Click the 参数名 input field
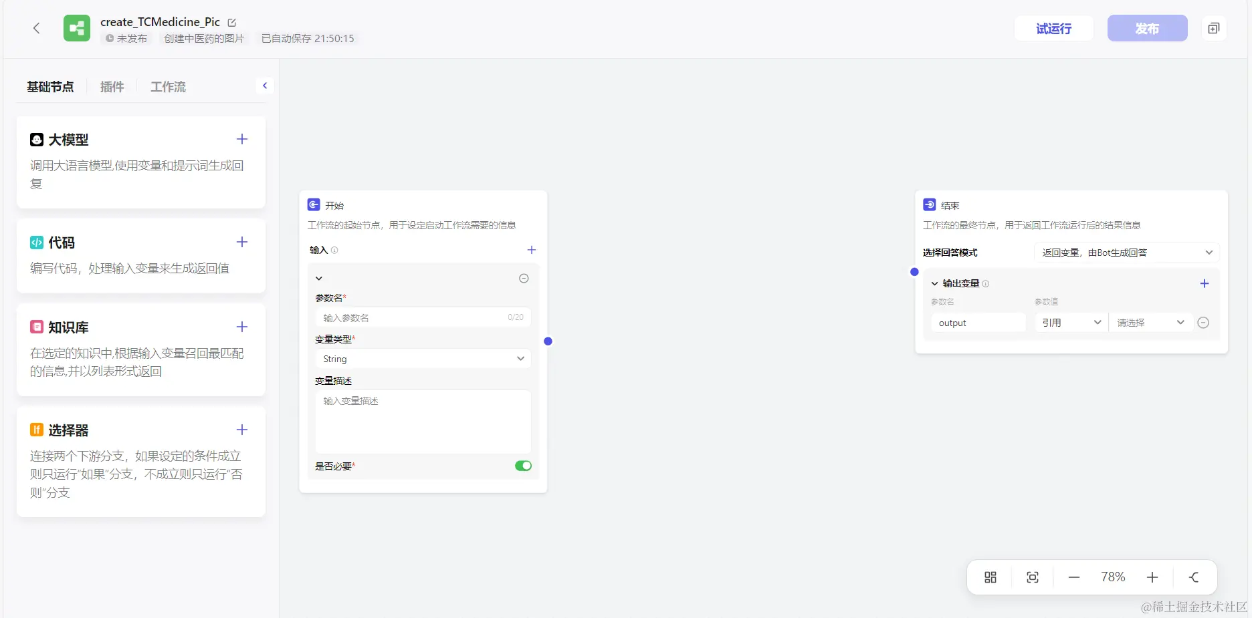 [423, 317]
